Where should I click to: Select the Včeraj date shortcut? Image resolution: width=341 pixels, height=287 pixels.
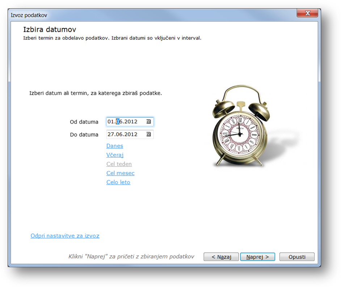click(115, 155)
